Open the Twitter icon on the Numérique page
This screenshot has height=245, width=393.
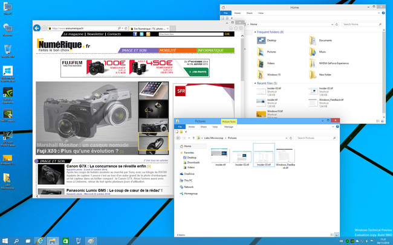click(x=141, y=34)
